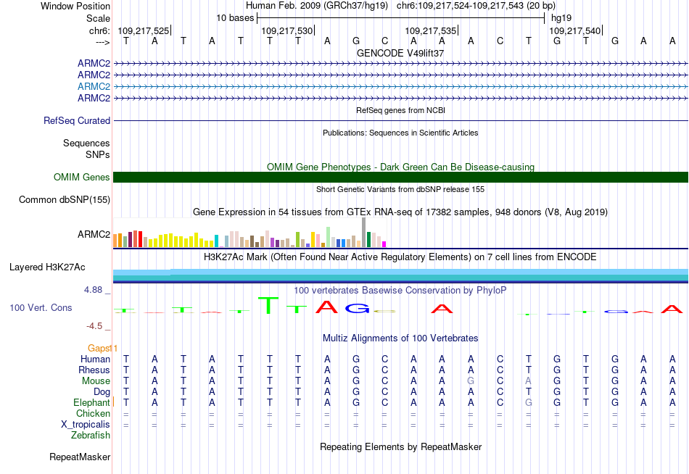Screen dimensions: 689x474
Task: Click the RepeatMasker track label
Action: [x=80, y=457]
